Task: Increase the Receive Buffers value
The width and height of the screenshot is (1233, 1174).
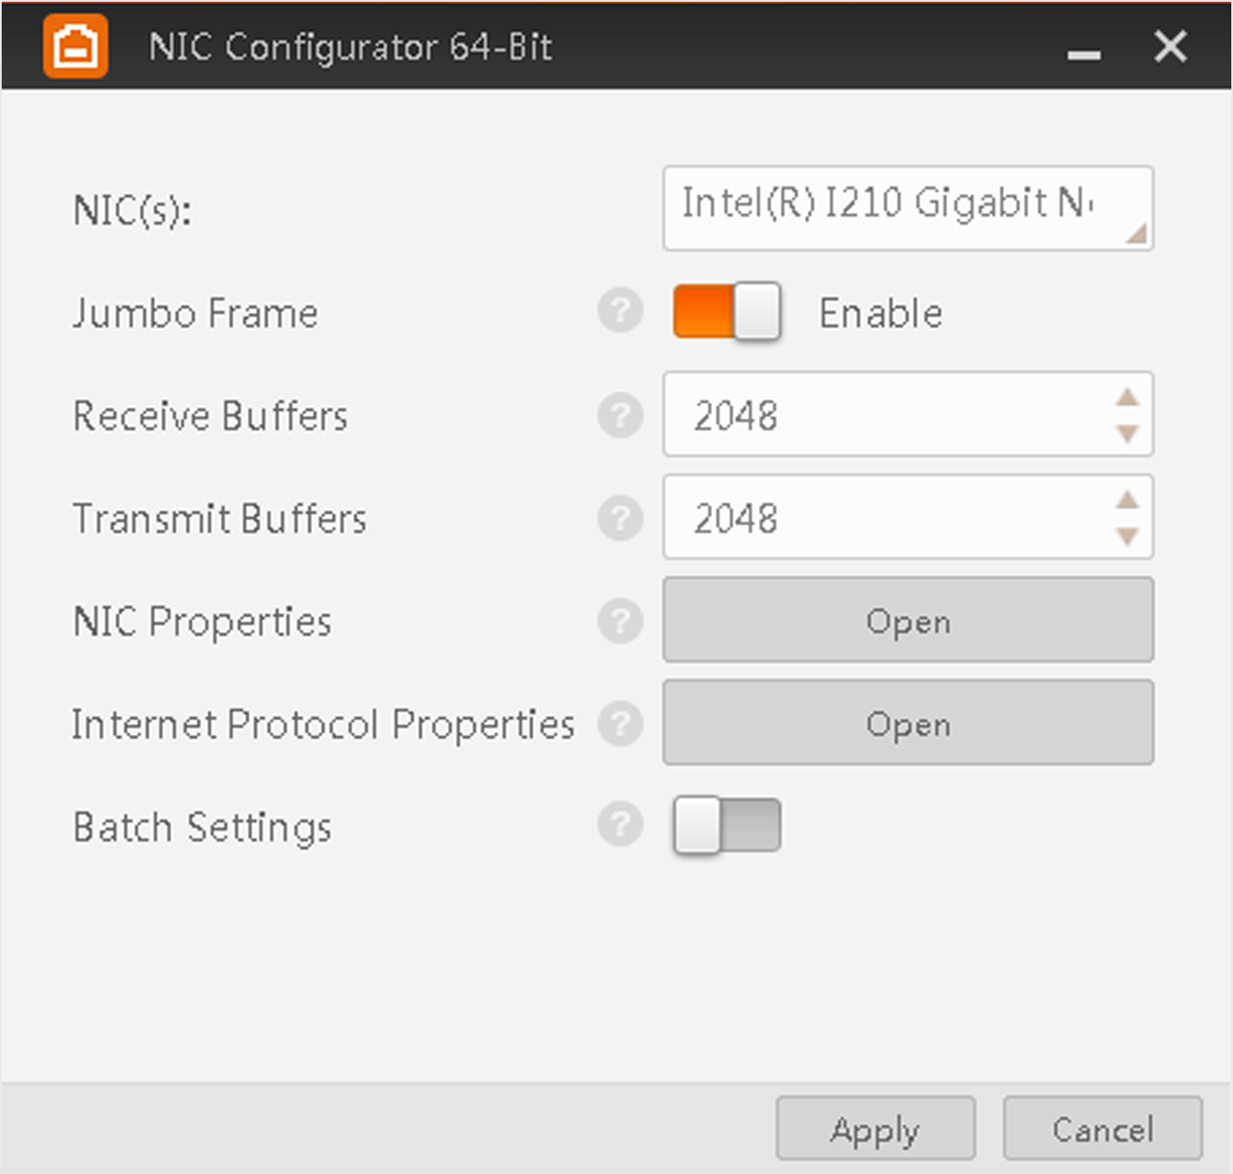Action: click(x=1127, y=397)
